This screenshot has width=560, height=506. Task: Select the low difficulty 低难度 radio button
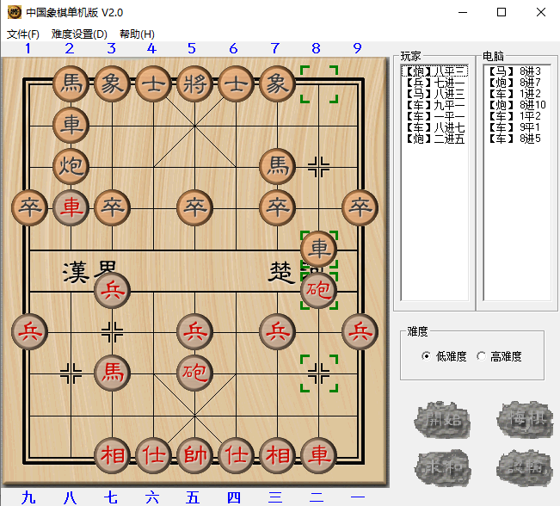(427, 356)
